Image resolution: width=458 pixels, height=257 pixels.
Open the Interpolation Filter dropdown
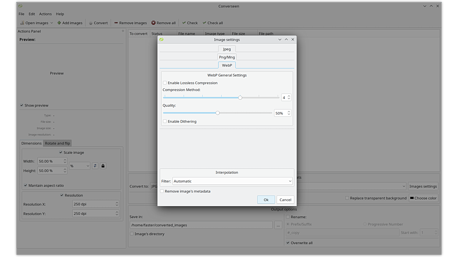pyautogui.click(x=232, y=181)
